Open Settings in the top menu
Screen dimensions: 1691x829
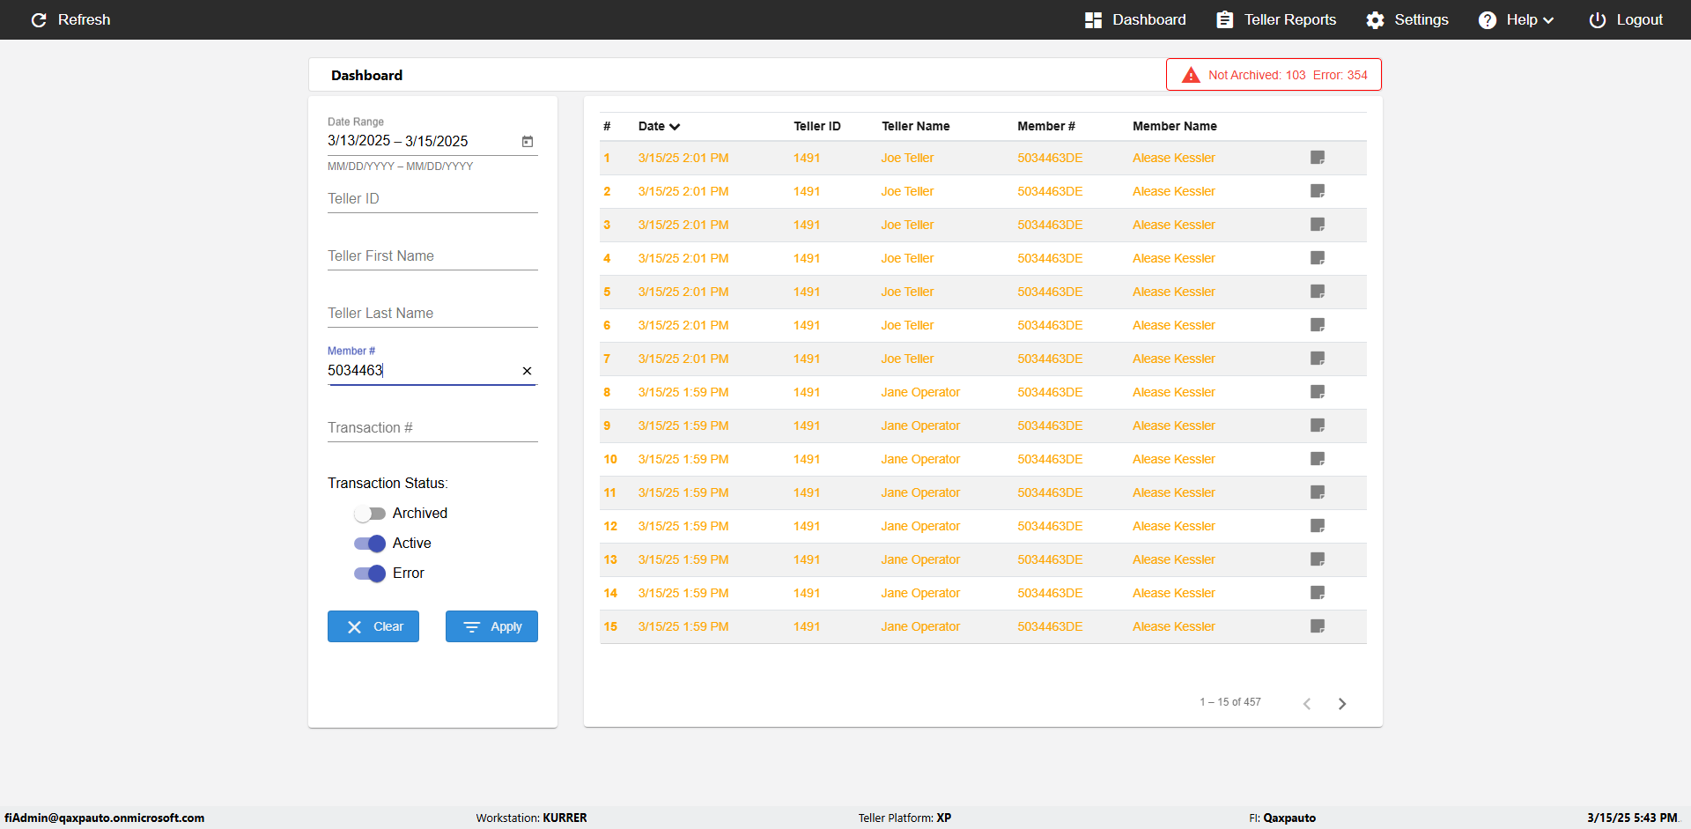1407,19
